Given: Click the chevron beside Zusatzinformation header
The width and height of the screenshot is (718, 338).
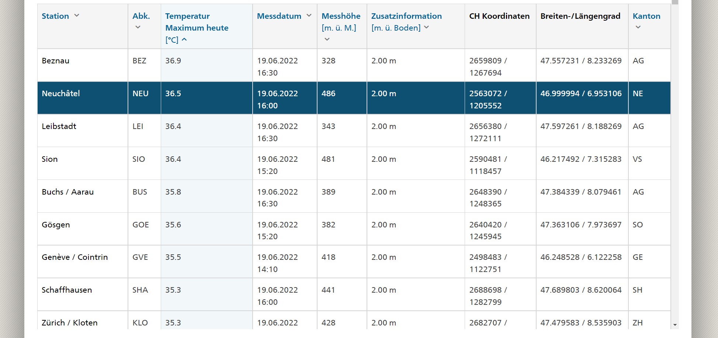Looking at the screenshot, I should click(x=427, y=27).
